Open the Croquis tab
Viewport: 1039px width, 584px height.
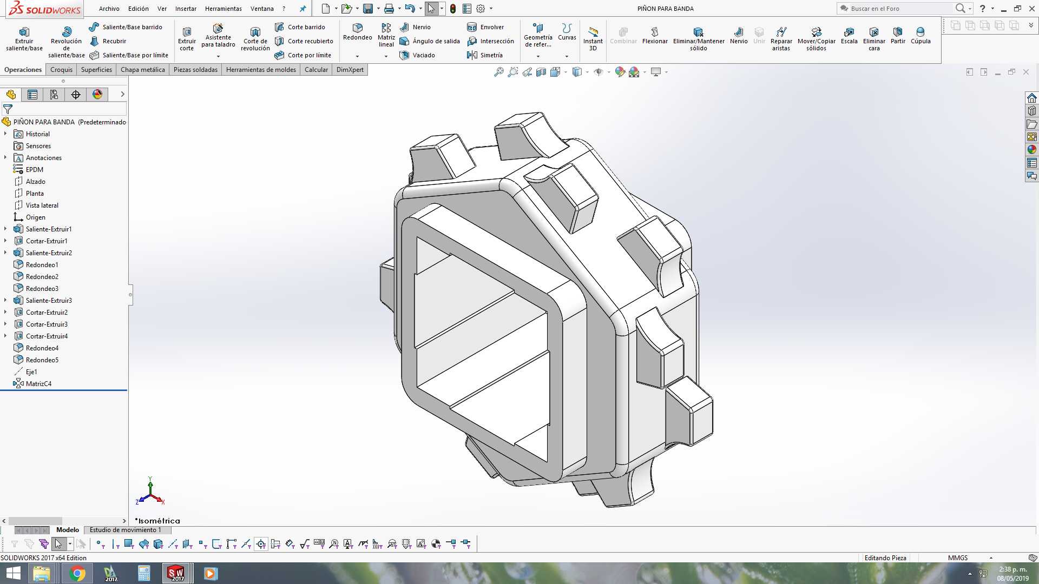[61, 70]
